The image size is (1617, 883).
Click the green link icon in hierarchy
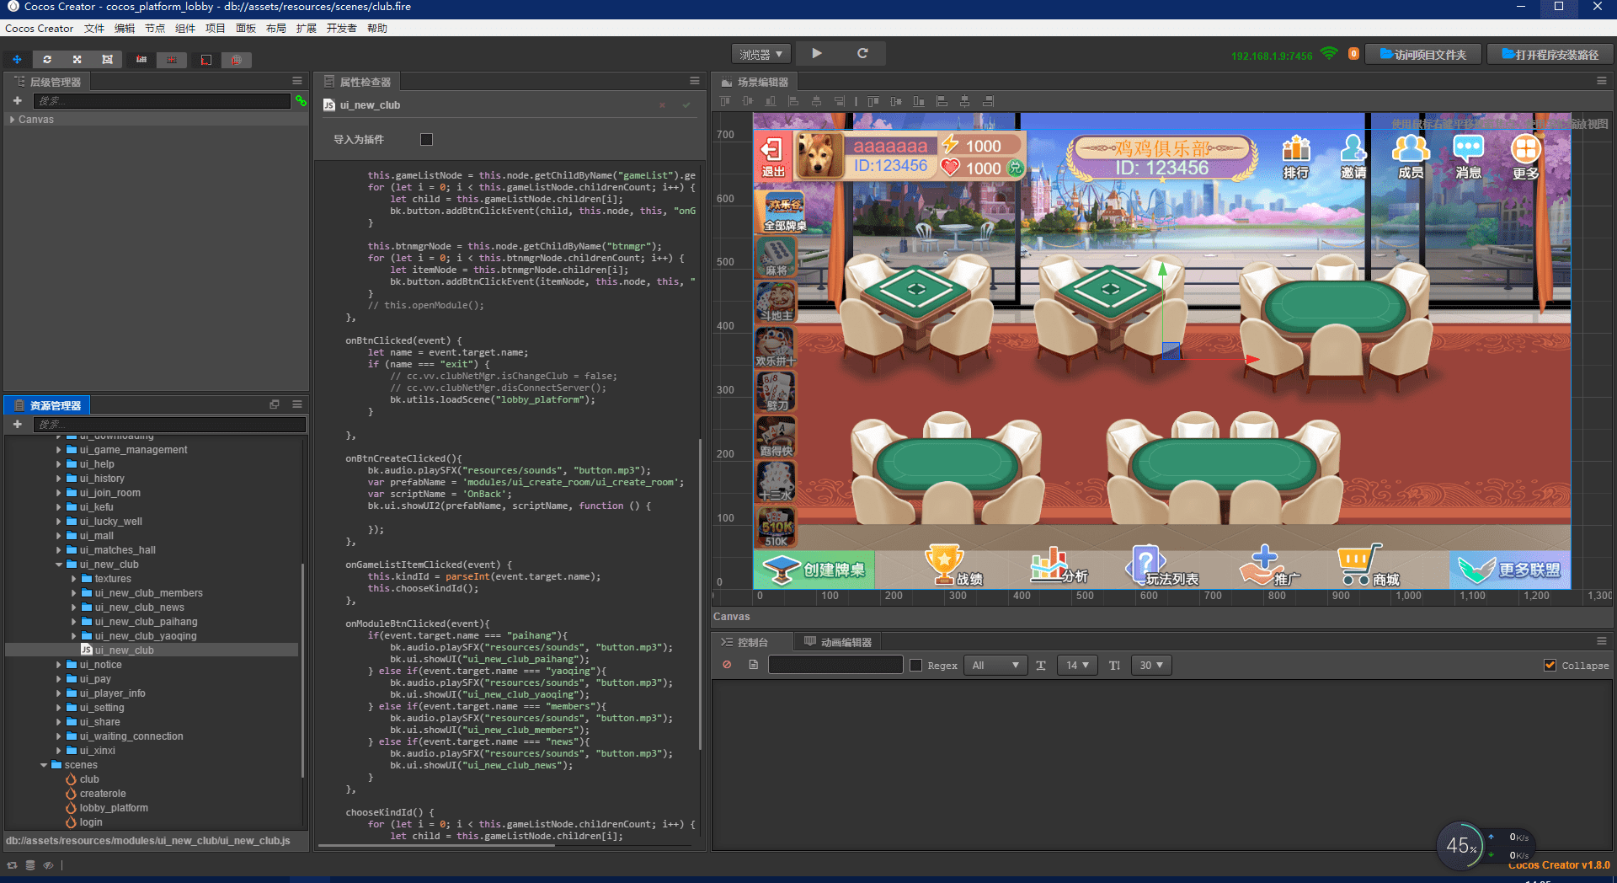click(301, 100)
